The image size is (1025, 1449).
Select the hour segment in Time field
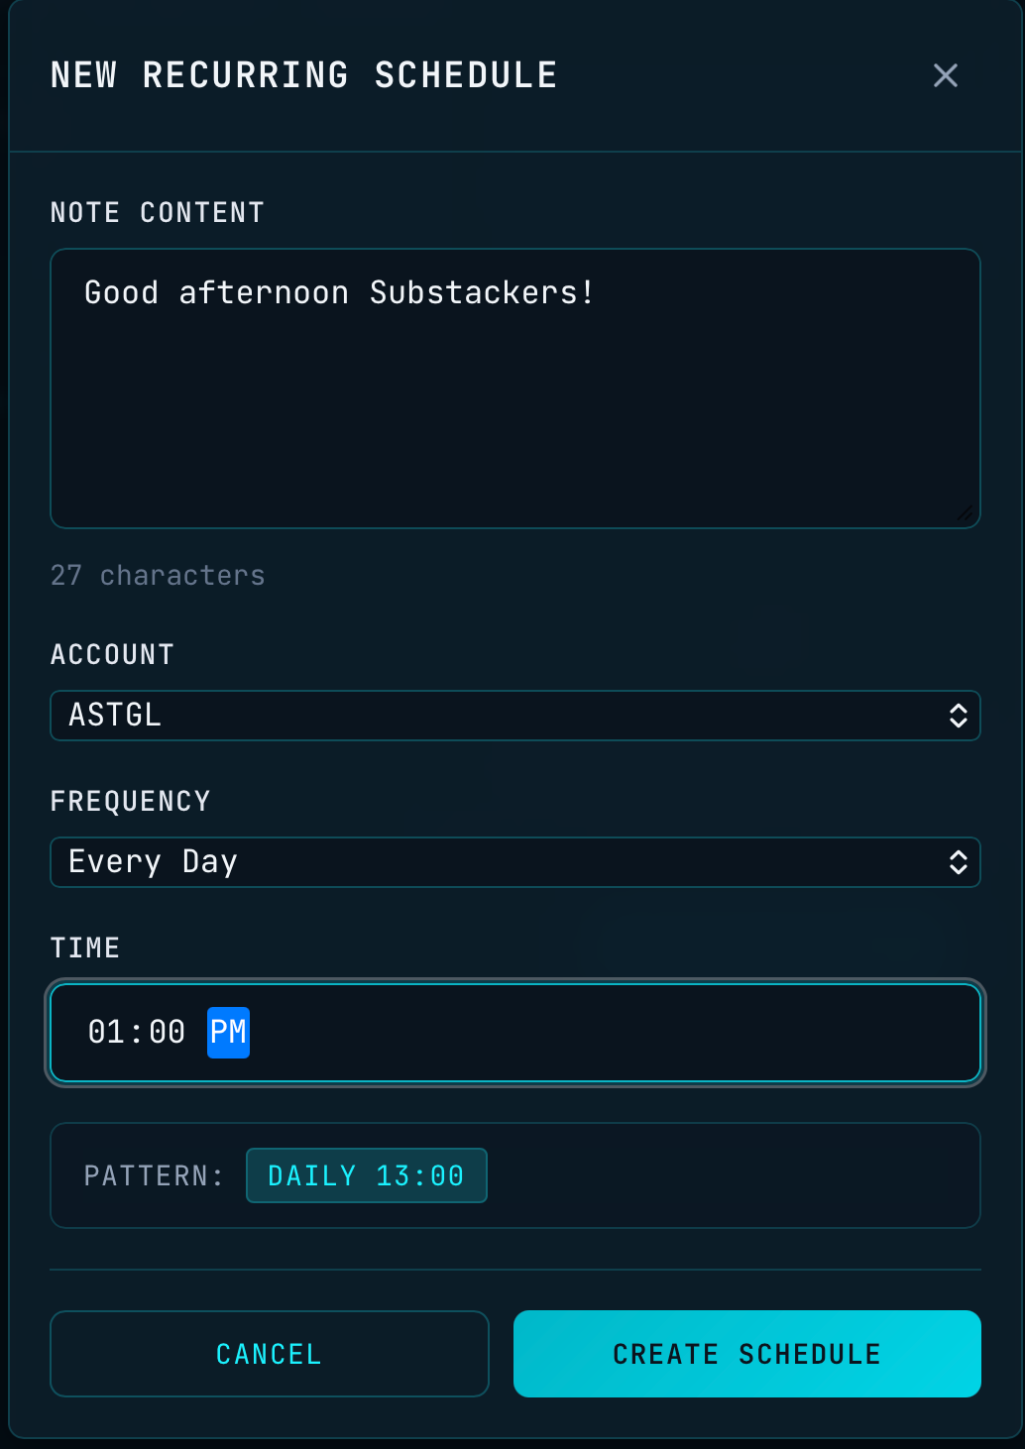tap(106, 1033)
